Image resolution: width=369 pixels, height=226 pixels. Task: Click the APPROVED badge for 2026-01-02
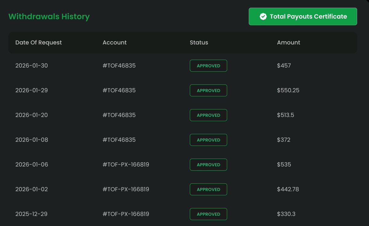point(208,189)
